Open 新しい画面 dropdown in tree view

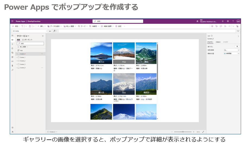[x=23, y=47]
